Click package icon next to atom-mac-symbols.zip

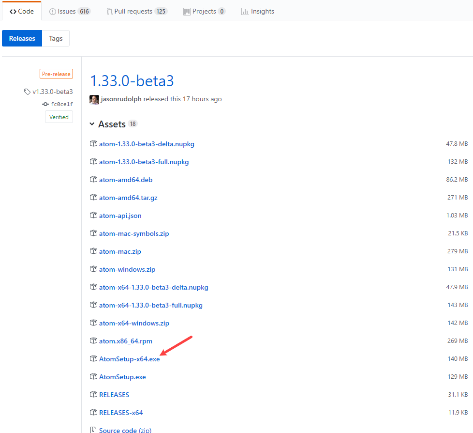[x=93, y=233]
